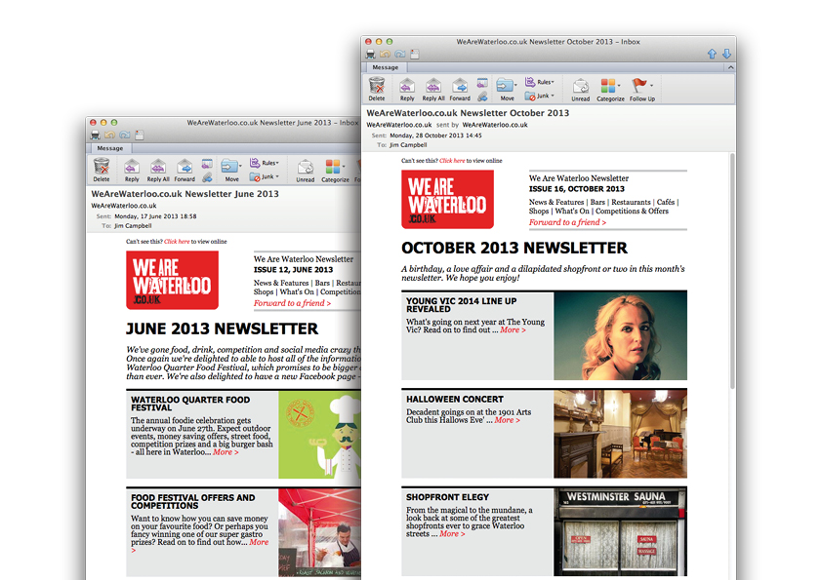Select the Message tab in June window
The height and width of the screenshot is (580, 822).
110,148
